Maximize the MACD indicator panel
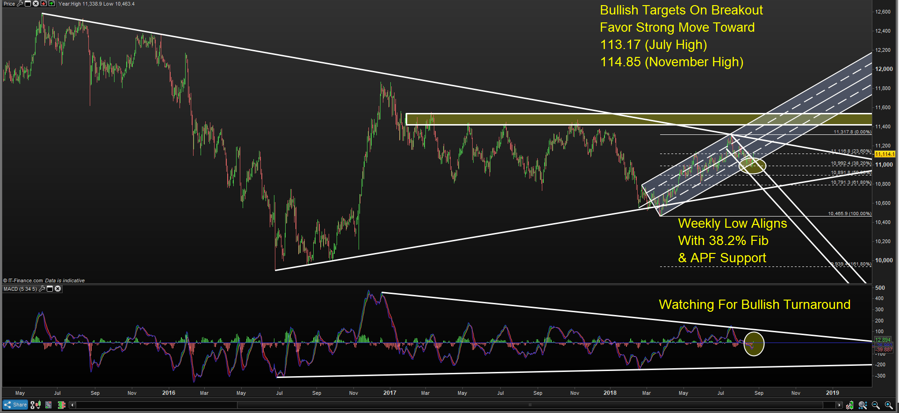The height and width of the screenshot is (413, 899). [50, 289]
